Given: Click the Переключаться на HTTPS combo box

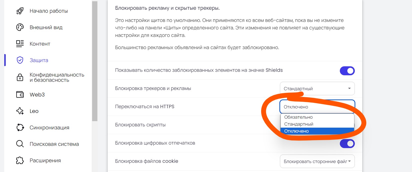Looking at the screenshot, I should point(317,107).
